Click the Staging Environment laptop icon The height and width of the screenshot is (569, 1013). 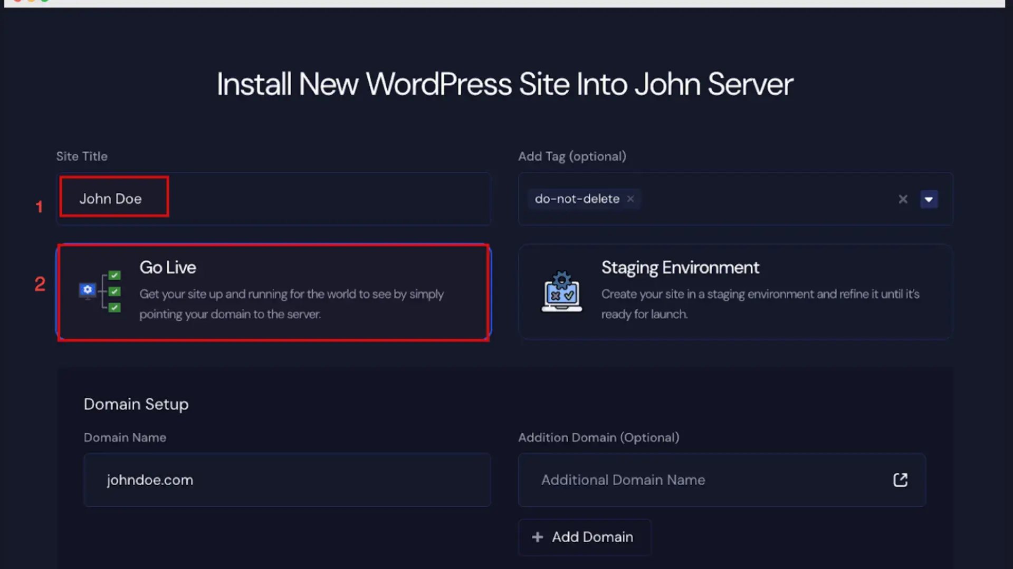561,291
